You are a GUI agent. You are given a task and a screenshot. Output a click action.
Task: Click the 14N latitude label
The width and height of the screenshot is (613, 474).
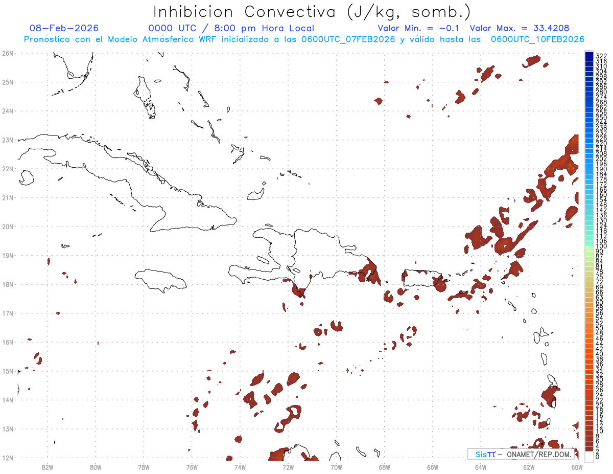click(x=8, y=400)
